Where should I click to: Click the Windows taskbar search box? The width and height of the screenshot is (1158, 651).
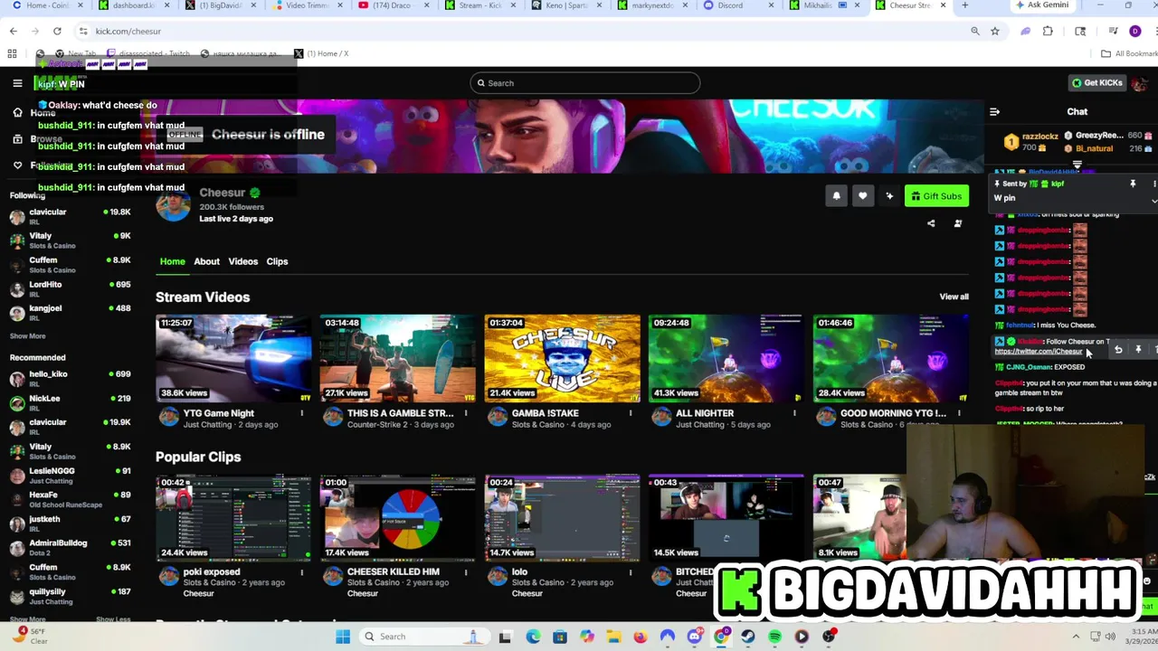pyautogui.click(x=423, y=637)
